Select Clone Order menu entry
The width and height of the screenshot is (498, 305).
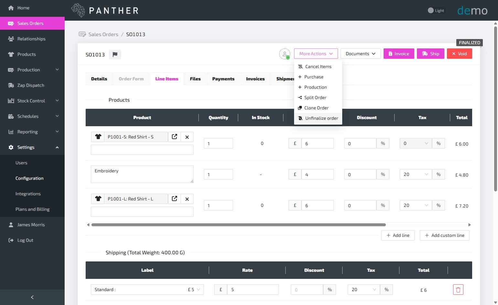click(x=318, y=108)
